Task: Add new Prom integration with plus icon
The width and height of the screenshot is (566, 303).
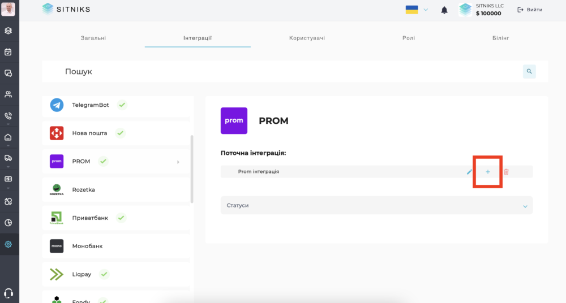Action: 488,172
